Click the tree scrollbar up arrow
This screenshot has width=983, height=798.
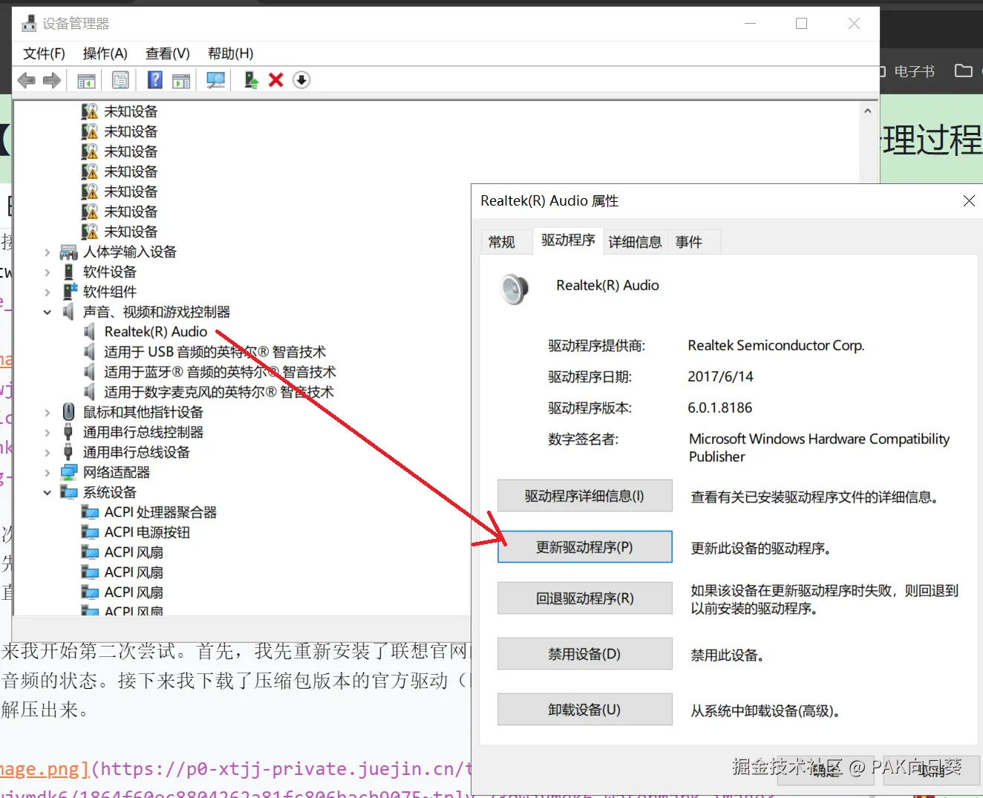[x=867, y=111]
